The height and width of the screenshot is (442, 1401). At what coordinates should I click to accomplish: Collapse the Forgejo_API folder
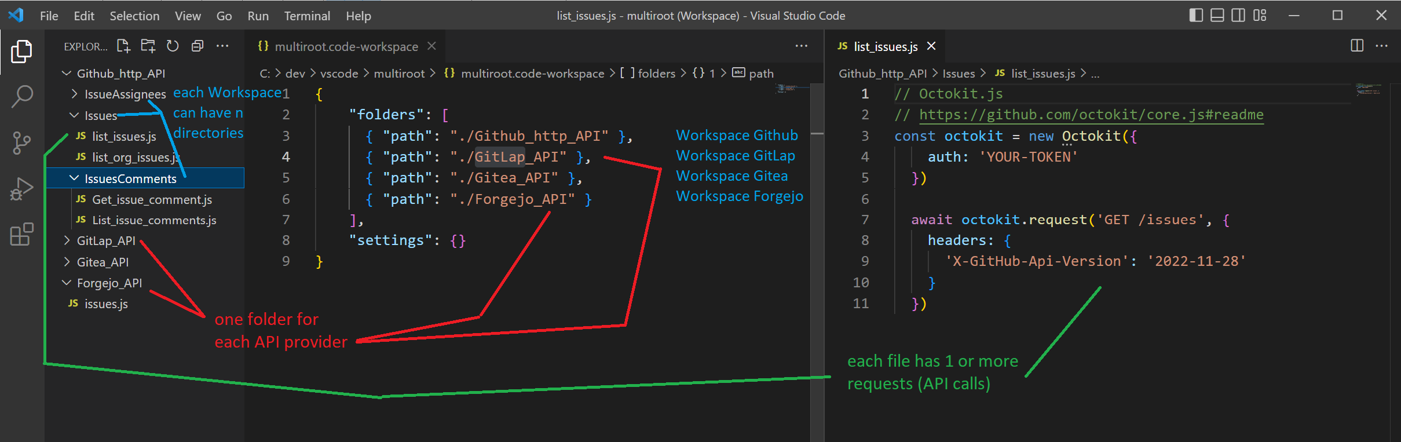pyautogui.click(x=67, y=283)
